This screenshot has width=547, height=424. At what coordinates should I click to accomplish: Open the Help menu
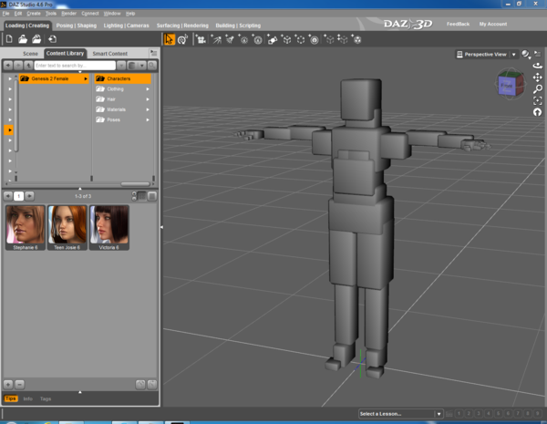click(130, 14)
